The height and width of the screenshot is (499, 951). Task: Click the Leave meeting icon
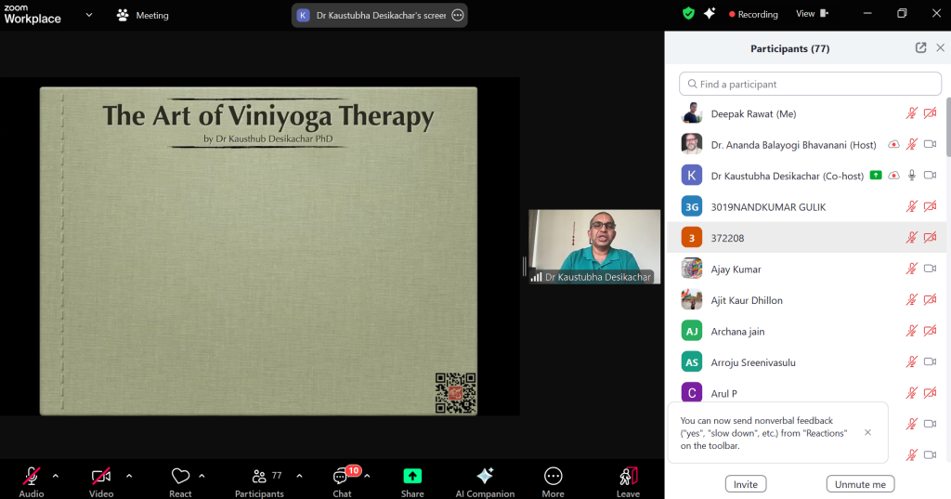(x=628, y=476)
